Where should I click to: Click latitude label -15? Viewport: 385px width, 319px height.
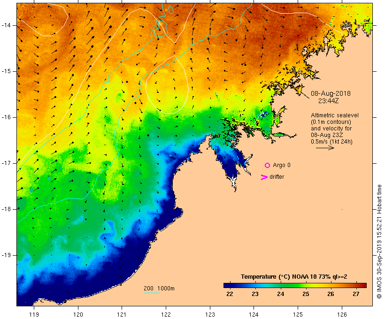(x=6, y=71)
